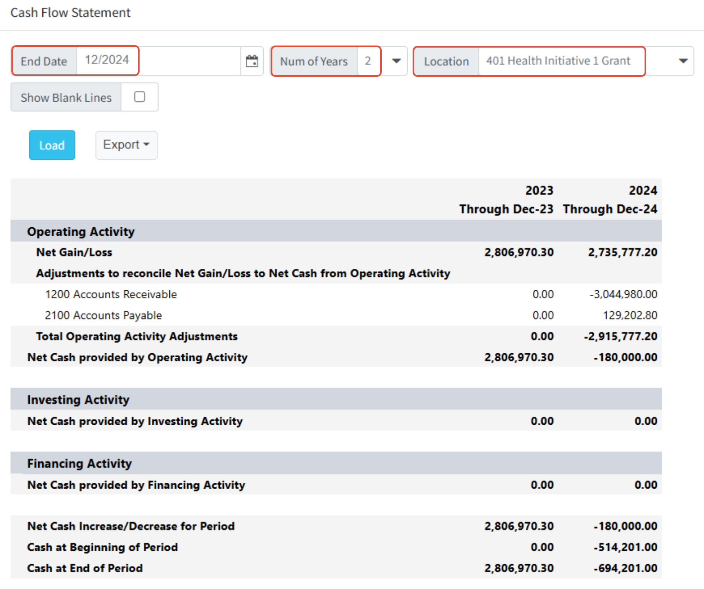Select the 2100 Accounts Payable row
The width and height of the screenshot is (704, 589).
tap(336, 315)
